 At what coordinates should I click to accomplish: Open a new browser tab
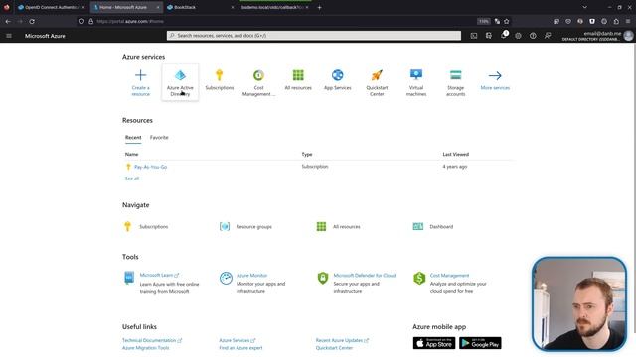(x=319, y=7)
